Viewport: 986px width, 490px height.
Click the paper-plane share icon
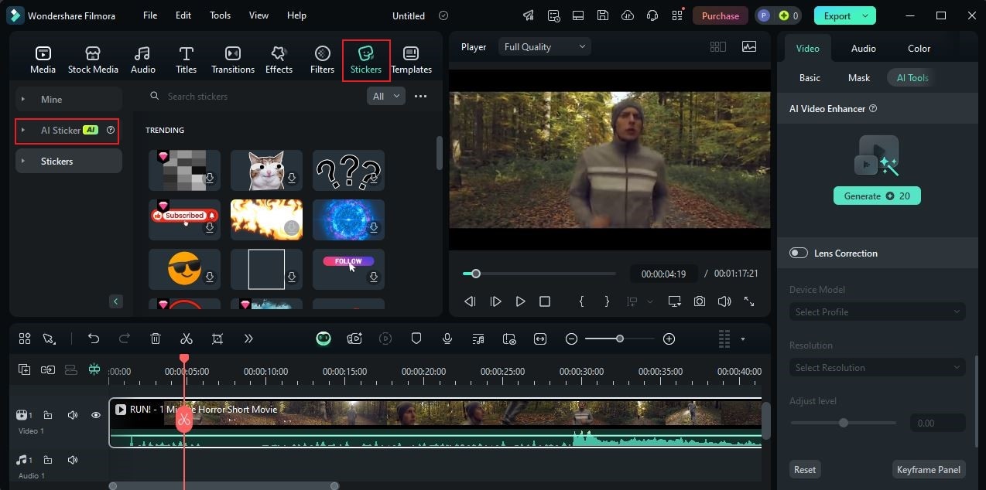click(529, 15)
